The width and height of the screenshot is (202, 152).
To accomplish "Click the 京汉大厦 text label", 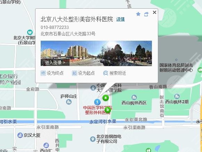I will 32,135.
